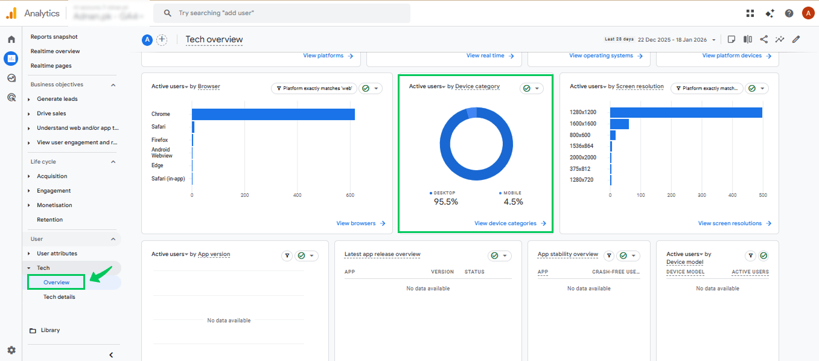Screen dimensions: 819x361
Task: Click the share this report icon
Action: tap(763, 39)
